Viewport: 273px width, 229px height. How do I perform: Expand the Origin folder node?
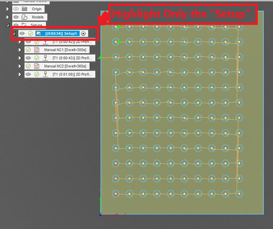click(7, 9)
